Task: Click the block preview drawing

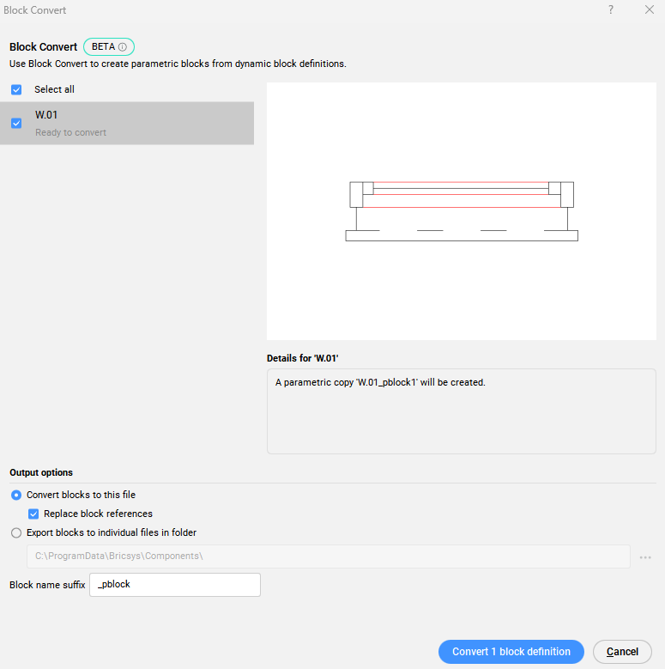Action: click(x=462, y=210)
